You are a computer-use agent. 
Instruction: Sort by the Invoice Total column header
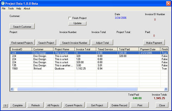coord(85,49)
